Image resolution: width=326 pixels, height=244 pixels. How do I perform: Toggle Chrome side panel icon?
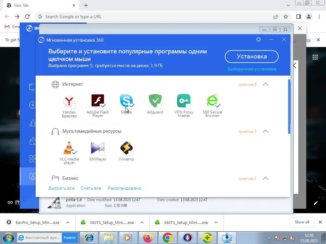(299, 17)
